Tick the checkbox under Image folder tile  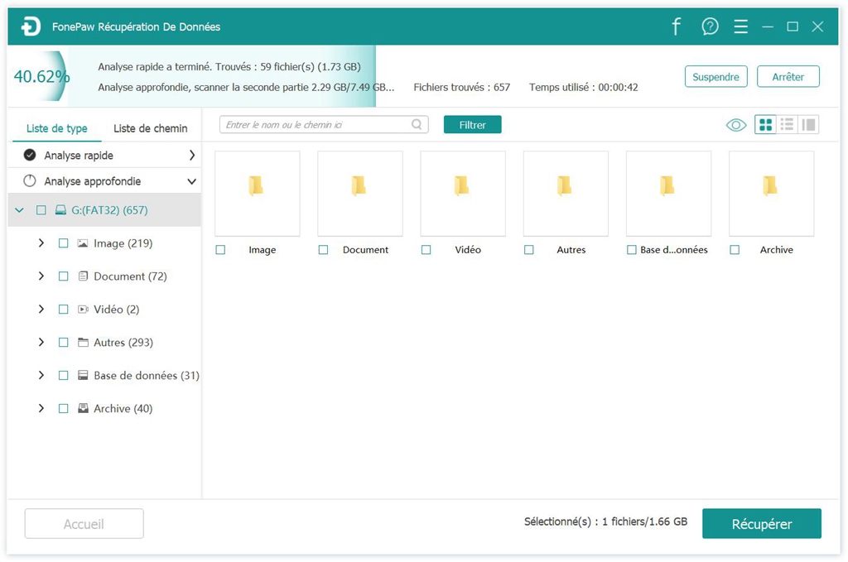pos(220,250)
